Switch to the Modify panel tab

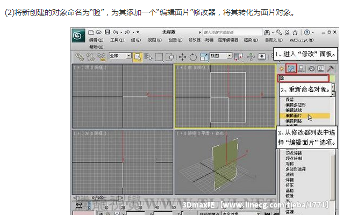(291, 69)
